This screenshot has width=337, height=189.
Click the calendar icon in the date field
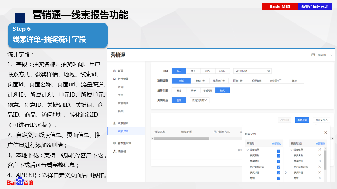pos(268,71)
